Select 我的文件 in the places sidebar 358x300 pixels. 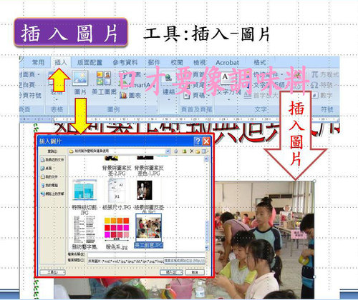[49, 176]
